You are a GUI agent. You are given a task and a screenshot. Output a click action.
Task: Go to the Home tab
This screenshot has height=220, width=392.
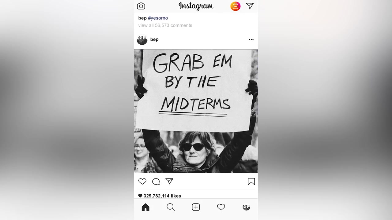(145, 207)
